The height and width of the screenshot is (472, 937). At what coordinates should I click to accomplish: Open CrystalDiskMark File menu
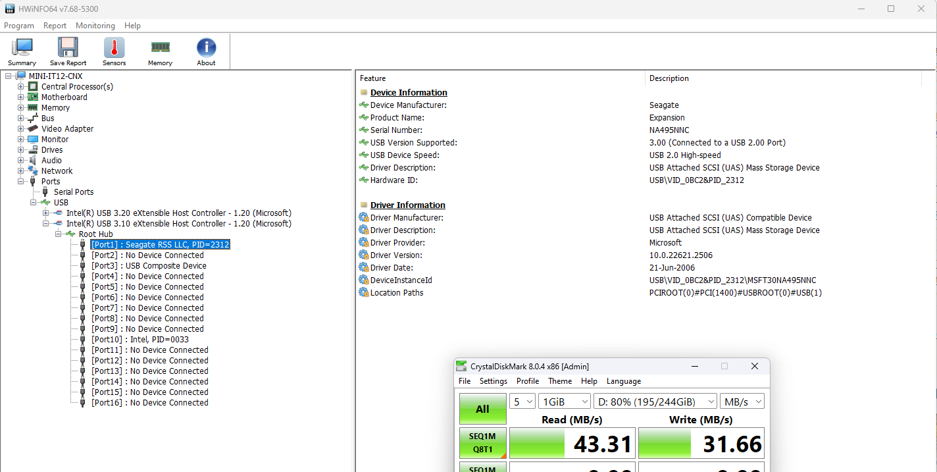pyautogui.click(x=465, y=381)
